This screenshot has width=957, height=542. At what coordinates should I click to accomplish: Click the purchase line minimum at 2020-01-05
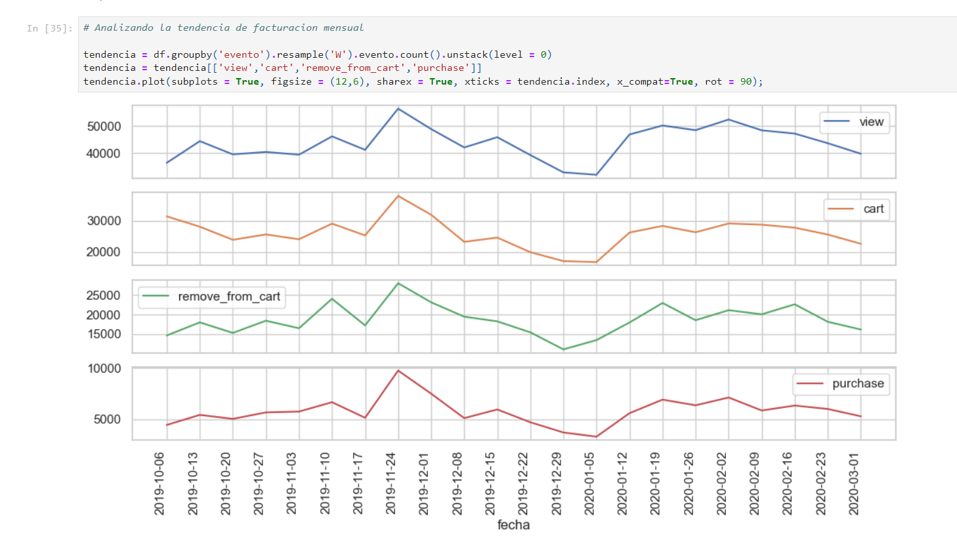click(596, 436)
